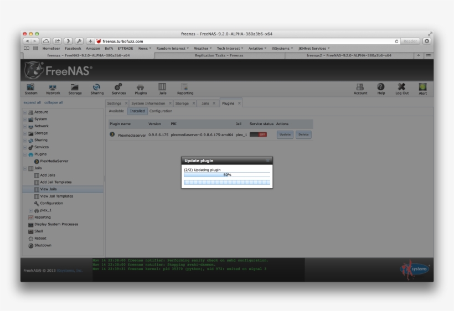Screen dimensions: 454x311
Task: Select the Configuration plugins subtab
Action: point(161,111)
